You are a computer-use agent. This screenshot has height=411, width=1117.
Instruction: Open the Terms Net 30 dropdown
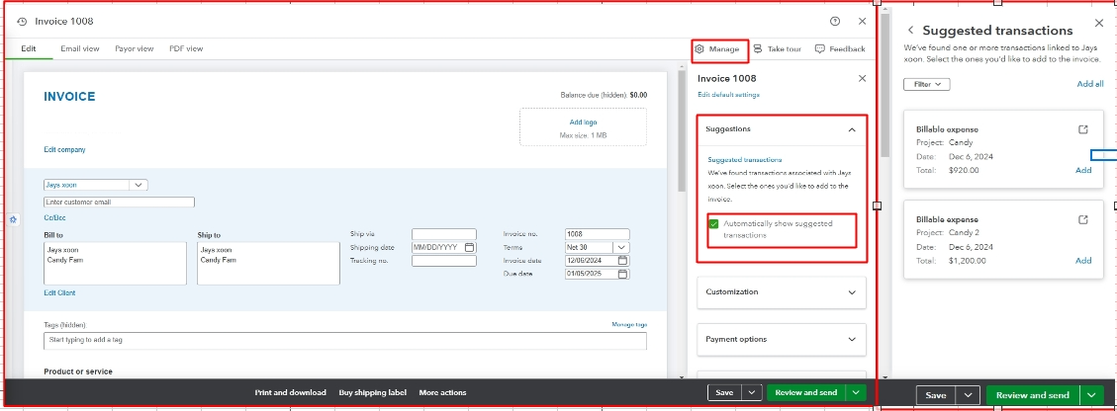[x=621, y=247]
